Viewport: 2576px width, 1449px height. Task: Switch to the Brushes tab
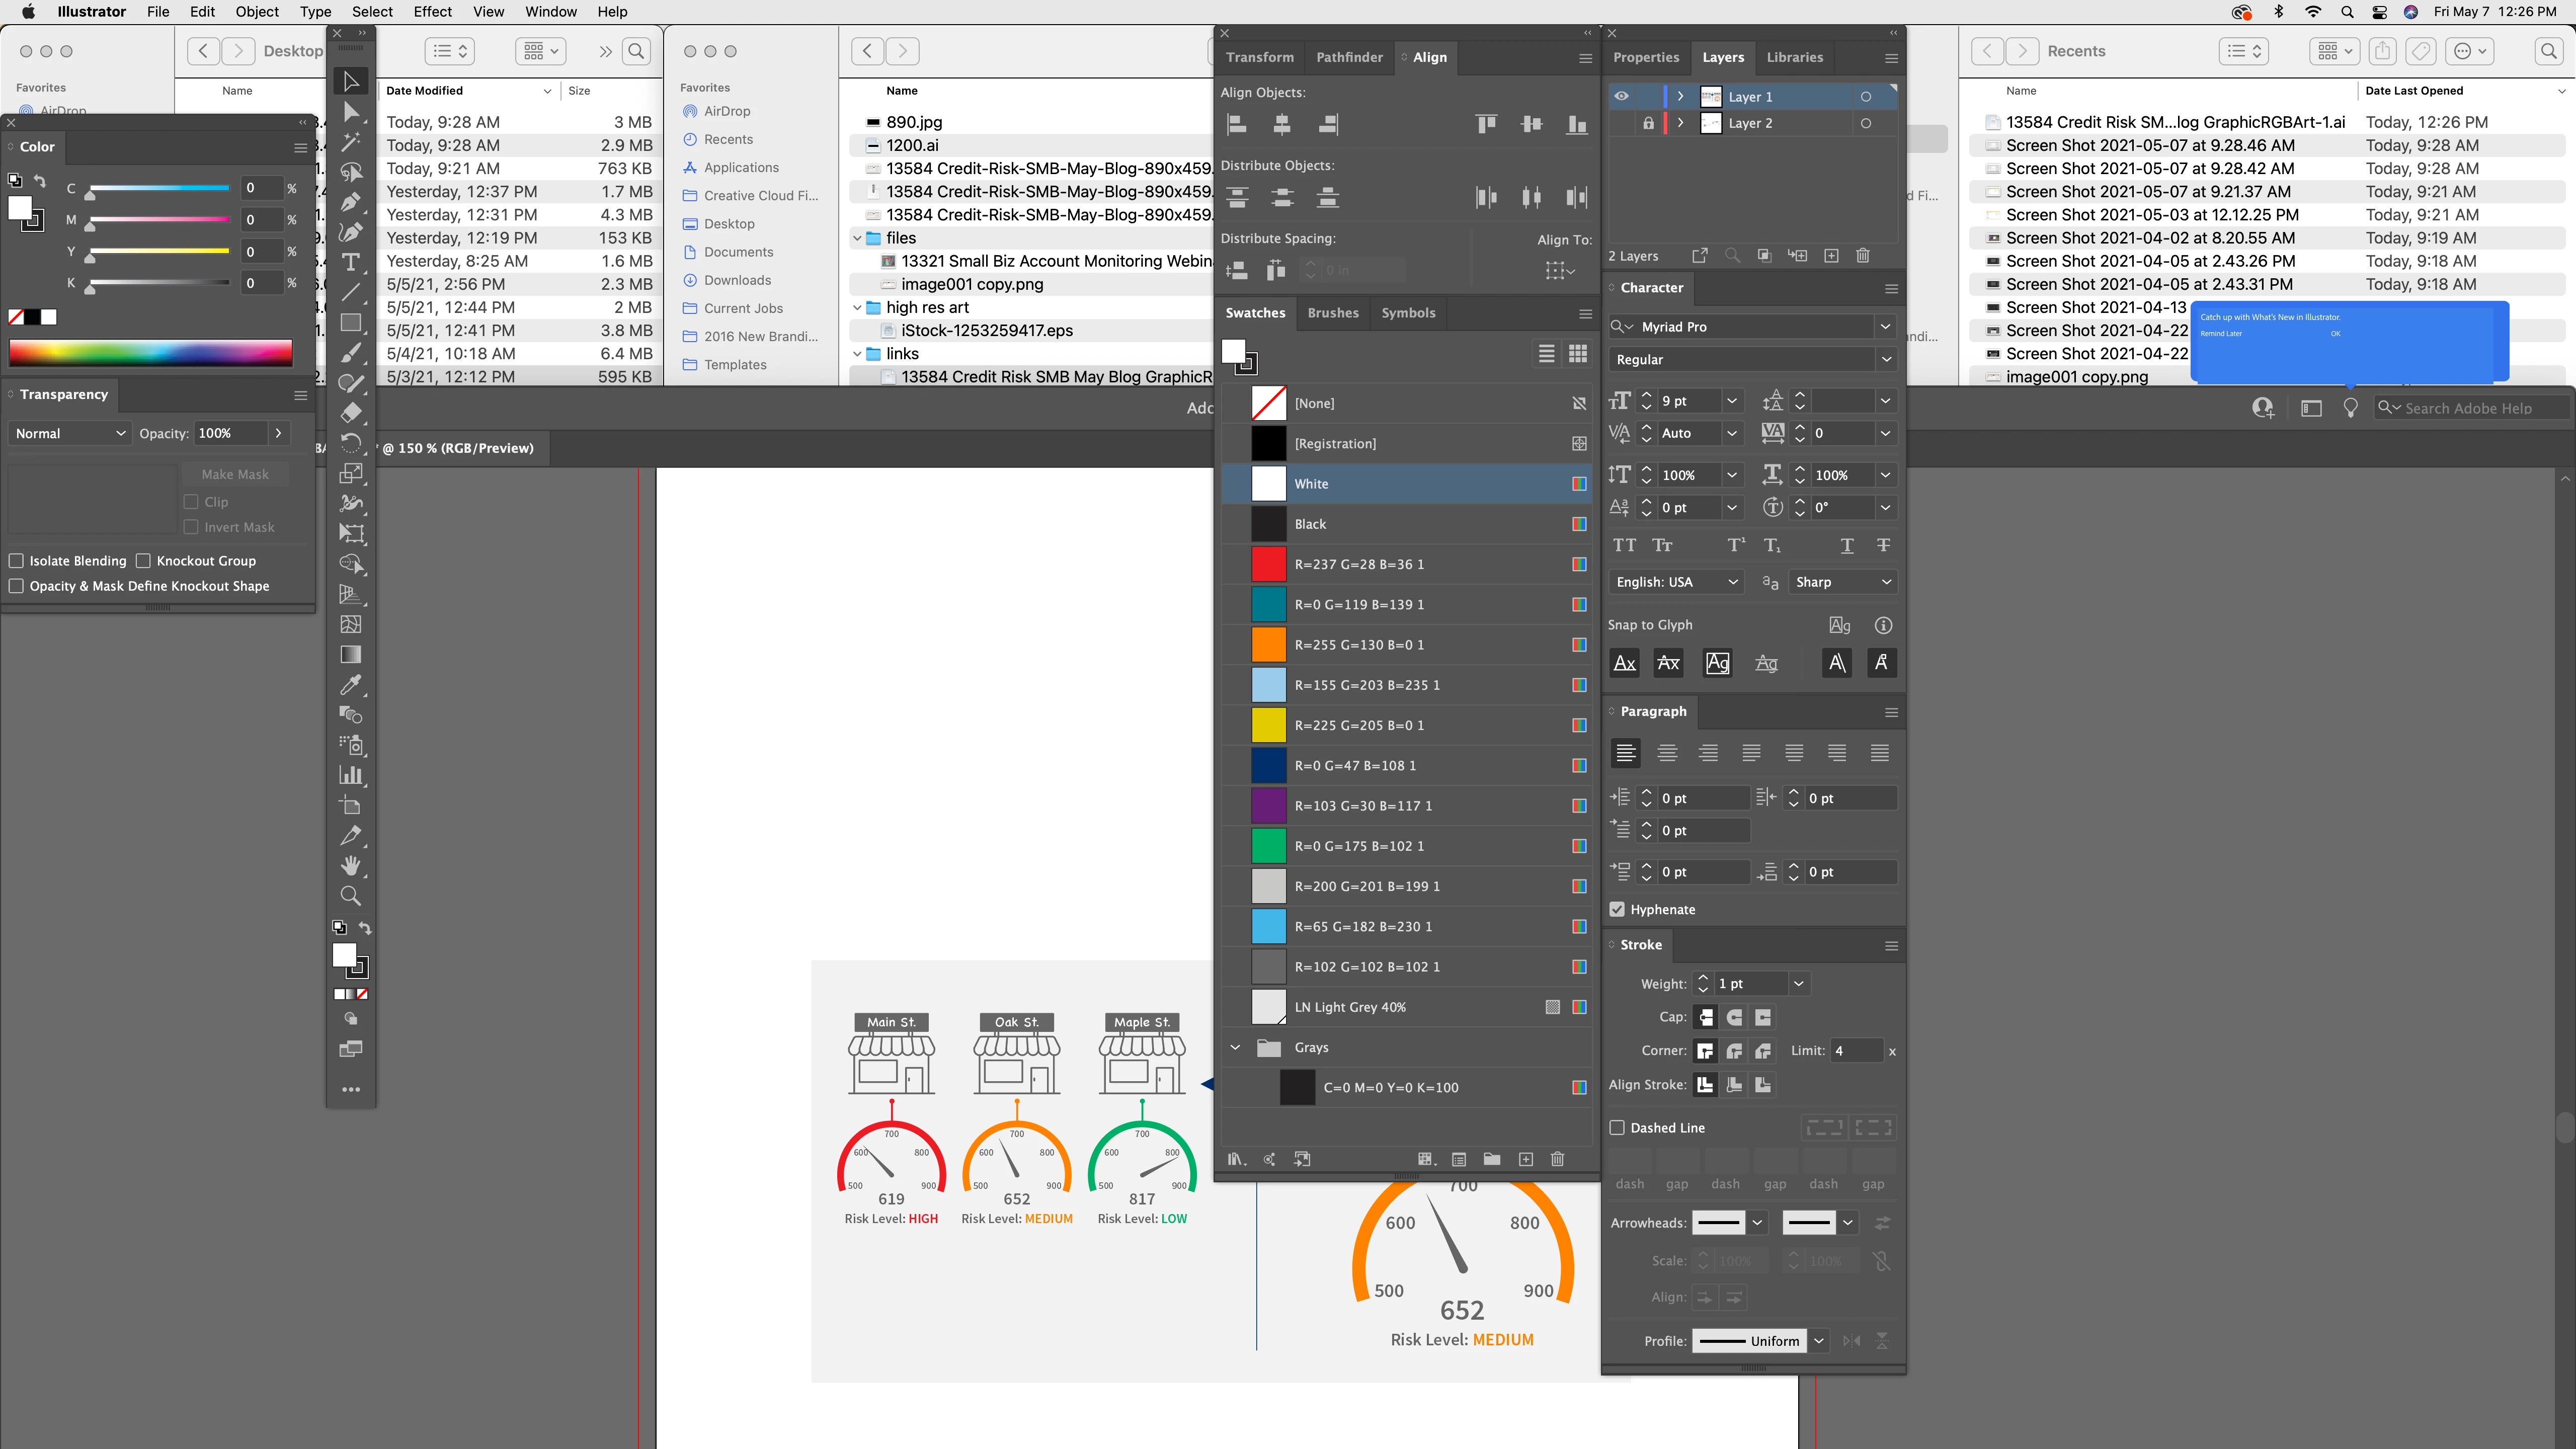coord(1333,313)
